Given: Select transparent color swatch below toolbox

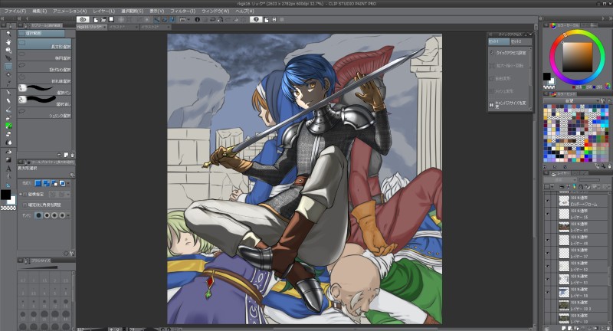Looking at the screenshot, I should click(8, 208).
